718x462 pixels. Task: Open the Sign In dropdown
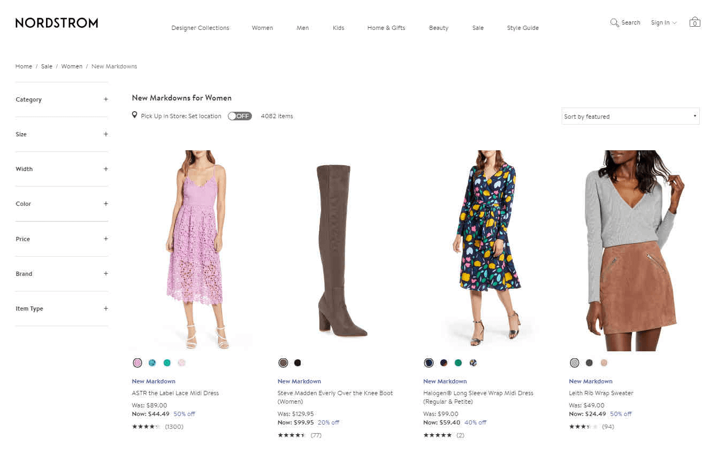click(663, 22)
